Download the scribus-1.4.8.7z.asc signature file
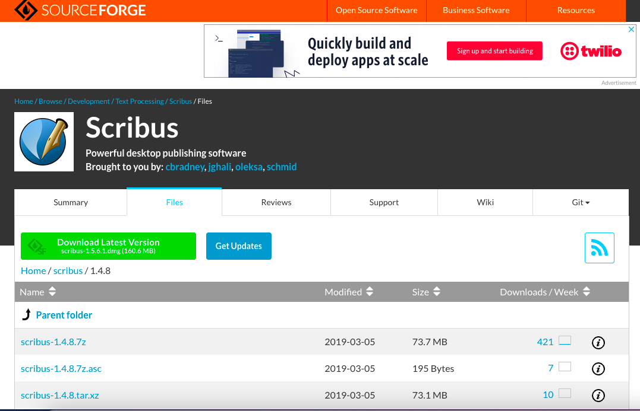Image resolution: width=640 pixels, height=411 pixels. 61,368
